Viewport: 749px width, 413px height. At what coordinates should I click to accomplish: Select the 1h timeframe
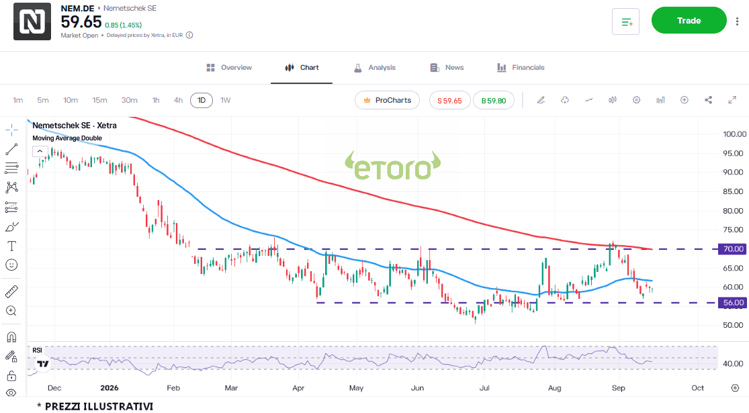tap(156, 100)
